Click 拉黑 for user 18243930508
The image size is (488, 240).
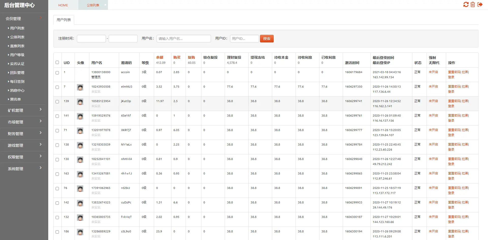pos(465,87)
